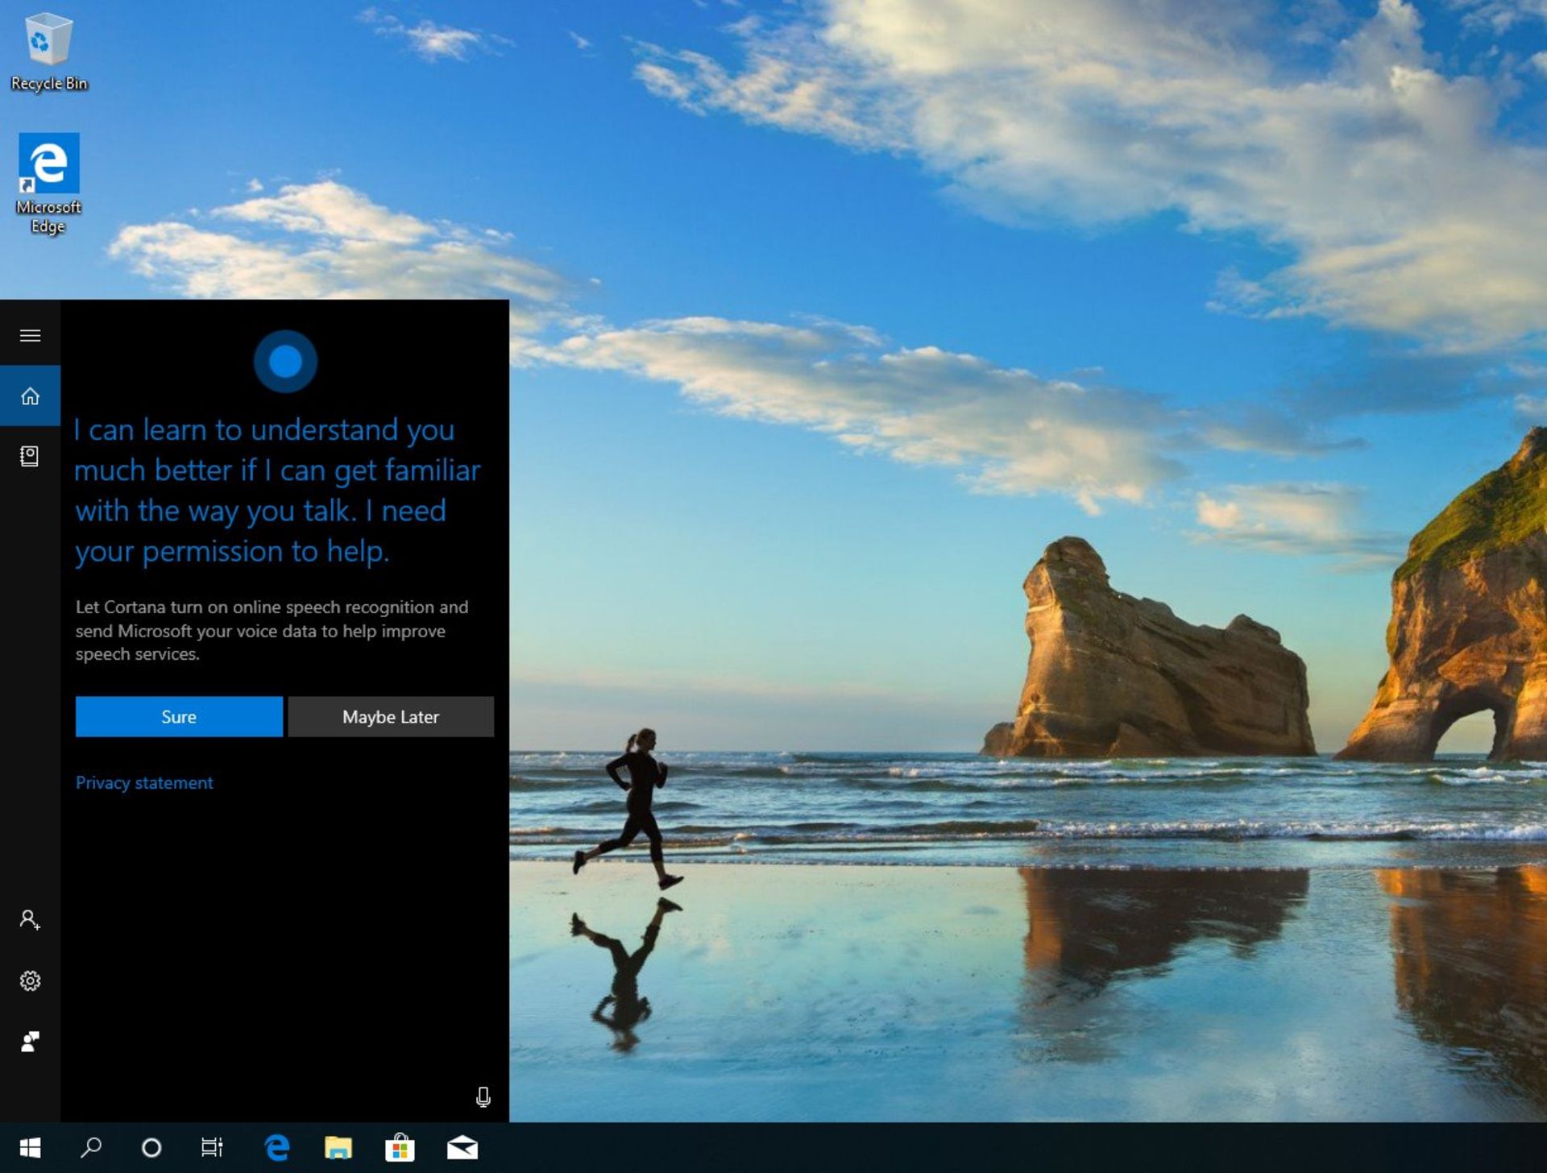Open Task View from taskbar
The image size is (1547, 1173).
click(x=211, y=1147)
